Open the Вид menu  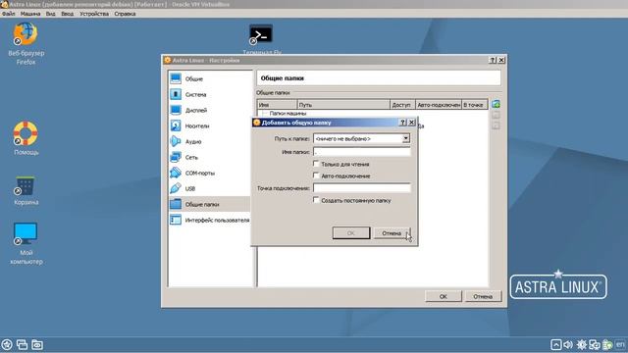(50, 14)
